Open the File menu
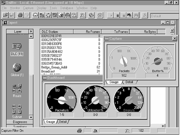Viewport: 180px width, 135px height. click(x=4, y=8)
